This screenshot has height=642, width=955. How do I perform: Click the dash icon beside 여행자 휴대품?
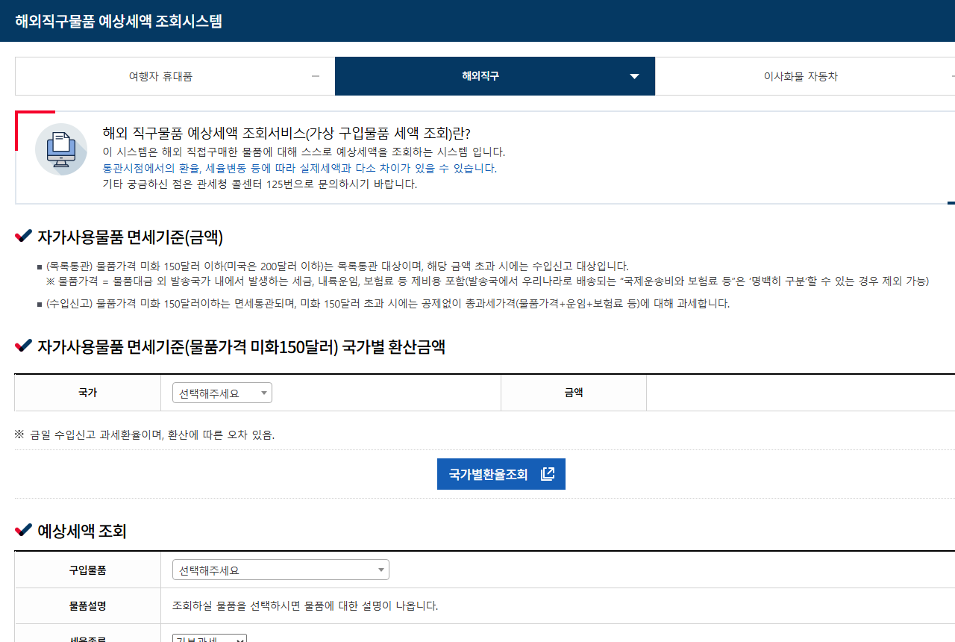[316, 76]
